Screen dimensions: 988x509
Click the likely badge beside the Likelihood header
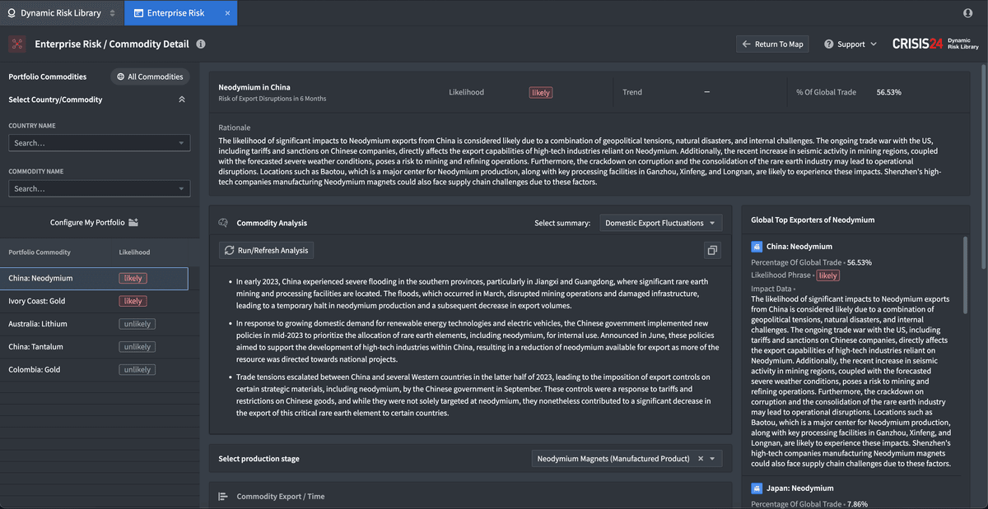point(540,92)
